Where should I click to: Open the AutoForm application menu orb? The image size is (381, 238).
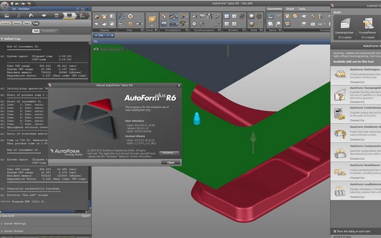pyautogui.click(x=4, y=6)
